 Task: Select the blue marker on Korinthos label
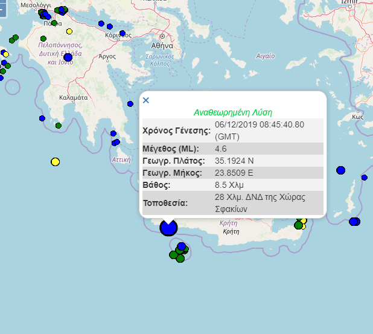(x=123, y=34)
